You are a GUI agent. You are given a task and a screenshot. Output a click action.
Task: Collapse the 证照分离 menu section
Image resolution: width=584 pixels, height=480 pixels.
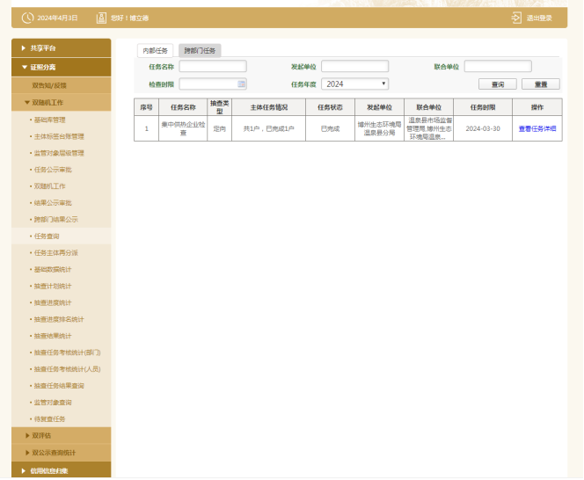pyautogui.click(x=62, y=67)
